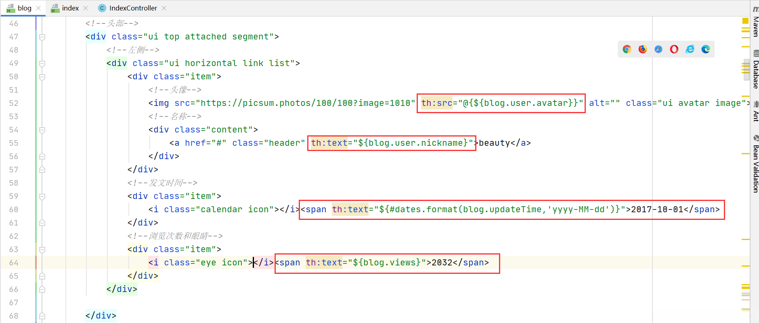Collapse the content div at line 54

click(x=42, y=130)
